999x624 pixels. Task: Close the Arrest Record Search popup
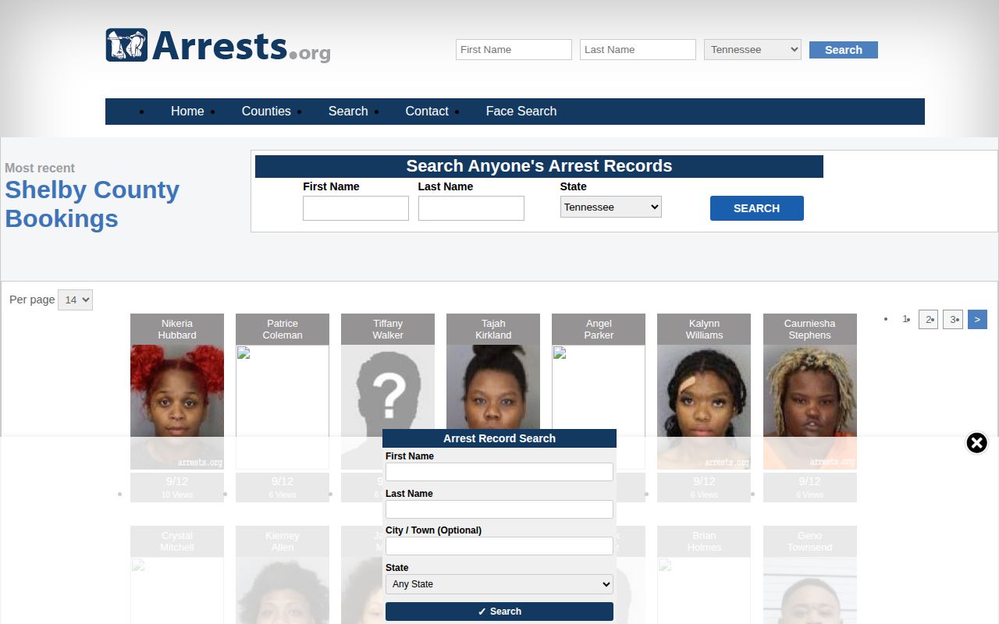tap(976, 443)
